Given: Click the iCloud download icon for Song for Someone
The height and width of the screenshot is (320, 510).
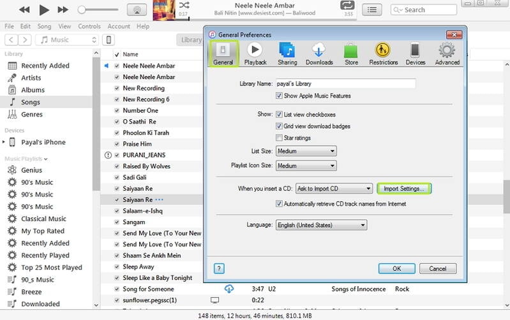Looking at the screenshot, I should [229, 289].
